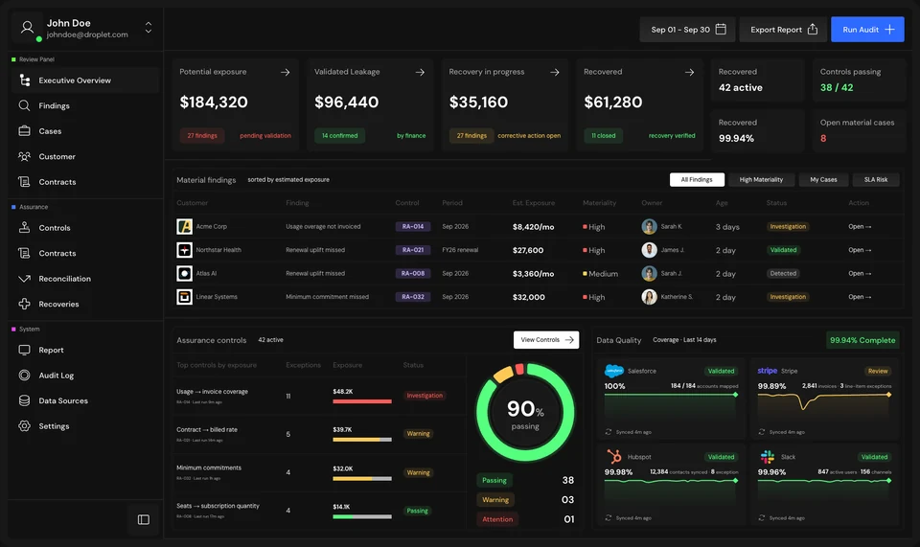
Task: Click the 27 findings red badge
Action: click(x=202, y=135)
